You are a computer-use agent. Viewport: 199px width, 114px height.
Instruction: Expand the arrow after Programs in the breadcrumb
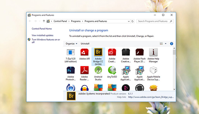82,21
